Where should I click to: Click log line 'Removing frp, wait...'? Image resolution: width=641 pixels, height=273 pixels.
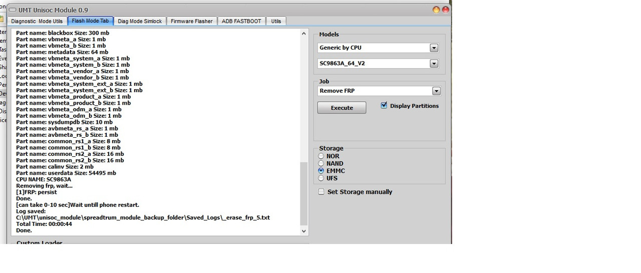(44, 186)
